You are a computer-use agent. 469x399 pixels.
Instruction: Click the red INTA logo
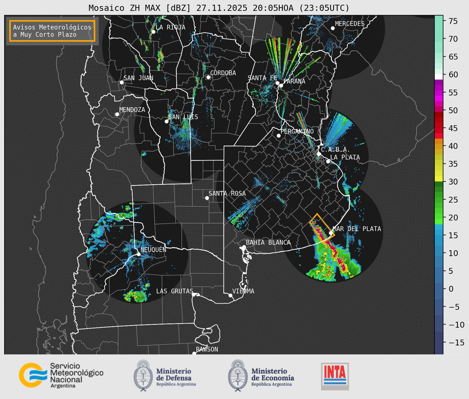(x=335, y=376)
